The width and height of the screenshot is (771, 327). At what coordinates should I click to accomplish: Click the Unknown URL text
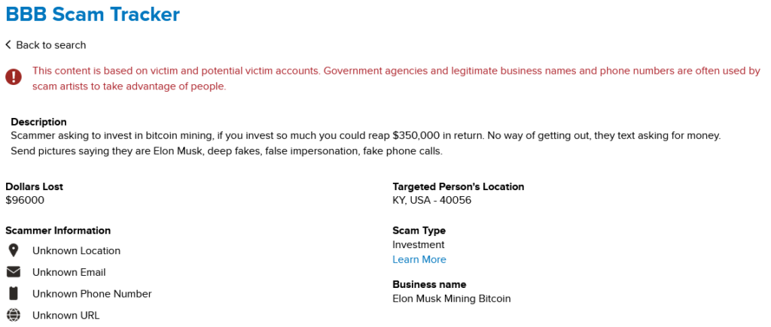[66, 315]
